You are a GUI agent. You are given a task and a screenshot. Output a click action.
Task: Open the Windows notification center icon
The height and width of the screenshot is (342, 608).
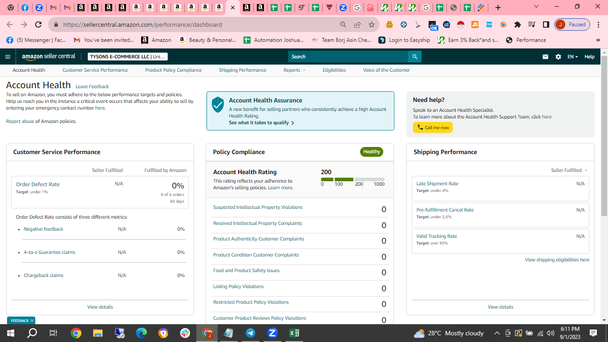point(593,333)
